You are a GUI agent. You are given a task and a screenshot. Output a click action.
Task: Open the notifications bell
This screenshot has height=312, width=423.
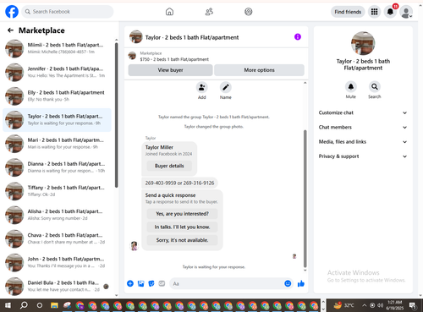(390, 12)
